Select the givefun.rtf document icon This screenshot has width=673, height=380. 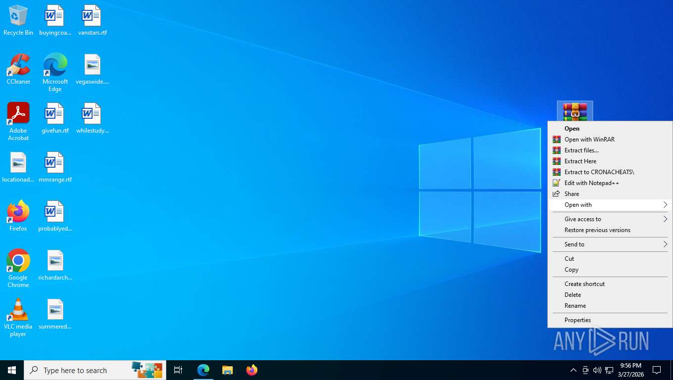point(55,118)
